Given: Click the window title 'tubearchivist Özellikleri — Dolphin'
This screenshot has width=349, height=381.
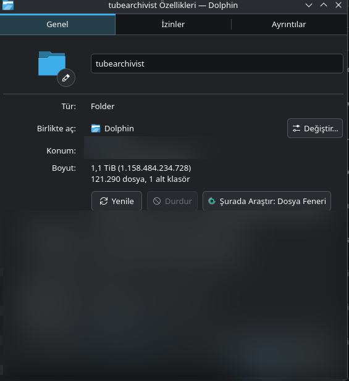Looking at the screenshot, I should 173,5.
